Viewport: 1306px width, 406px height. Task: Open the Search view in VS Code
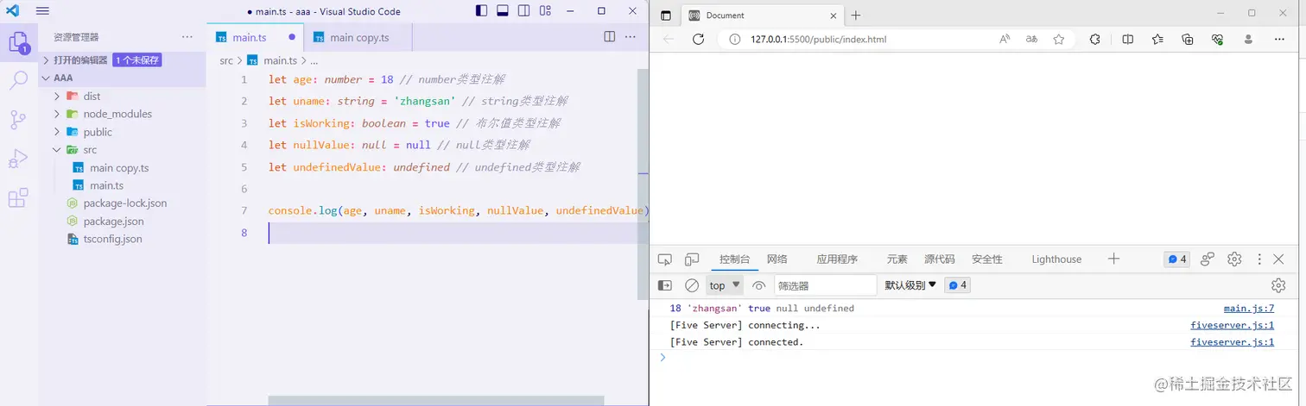click(18, 81)
